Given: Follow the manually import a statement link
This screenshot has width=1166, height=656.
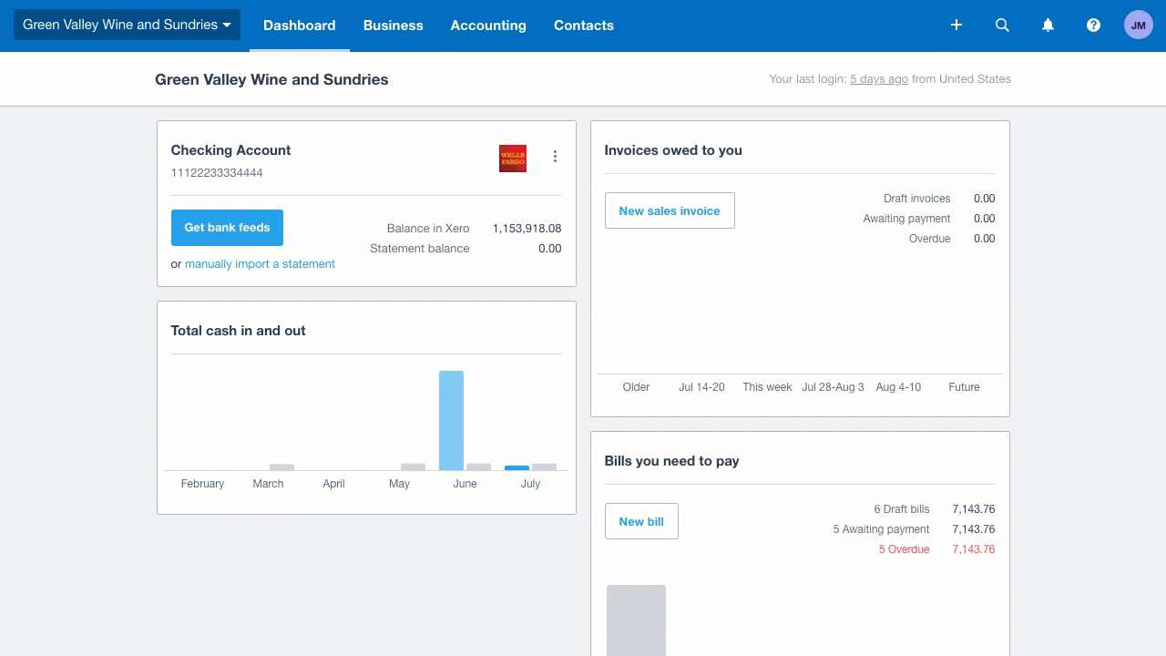Looking at the screenshot, I should coord(260,264).
